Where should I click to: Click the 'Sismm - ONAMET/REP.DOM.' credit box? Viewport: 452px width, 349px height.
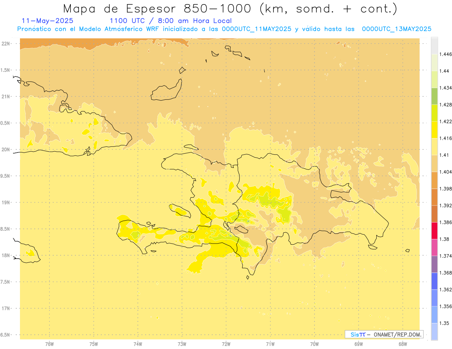point(384,334)
